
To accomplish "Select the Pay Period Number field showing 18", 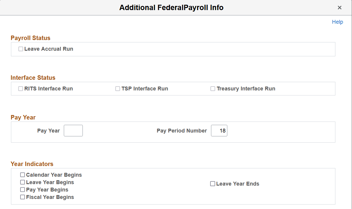I will coord(219,130).
